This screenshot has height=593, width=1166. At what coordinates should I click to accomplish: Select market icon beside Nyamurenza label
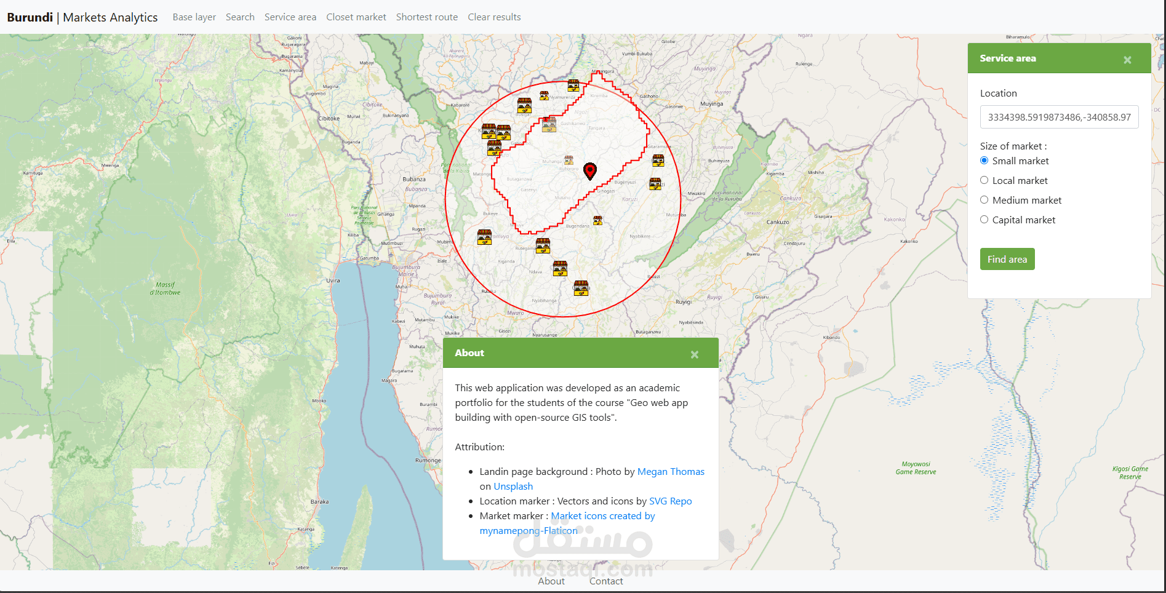(x=544, y=96)
